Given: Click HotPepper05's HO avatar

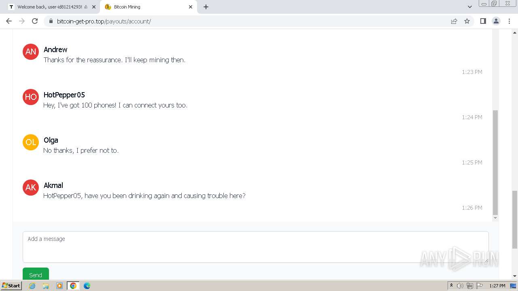Looking at the screenshot, I should pyautogui.click(x=31, y=97).
